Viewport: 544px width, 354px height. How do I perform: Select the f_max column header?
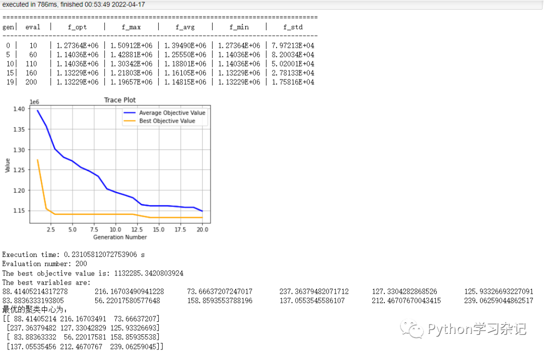(x=131, y=27)
